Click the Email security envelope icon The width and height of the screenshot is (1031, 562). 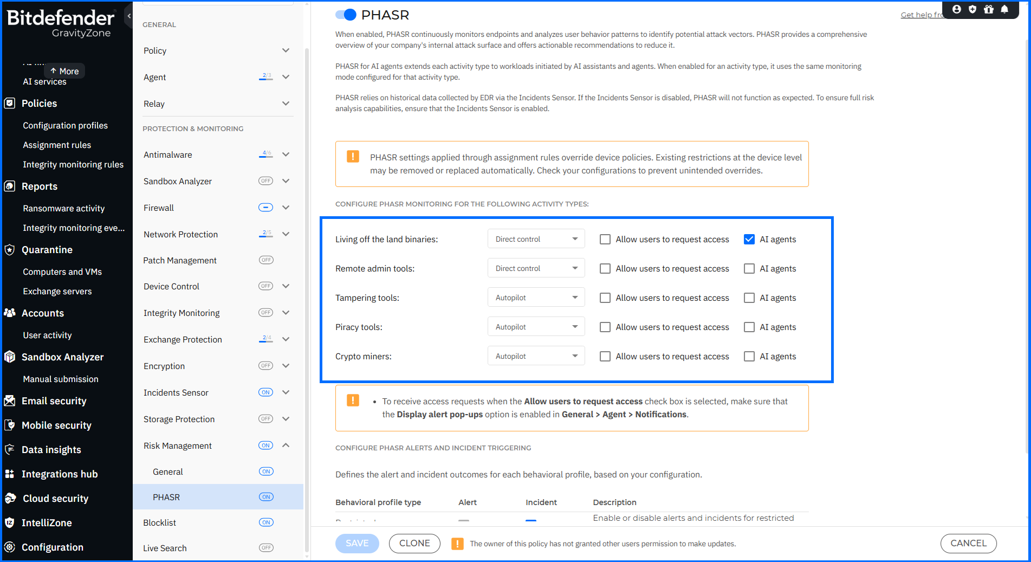click(x=10, y=400)
